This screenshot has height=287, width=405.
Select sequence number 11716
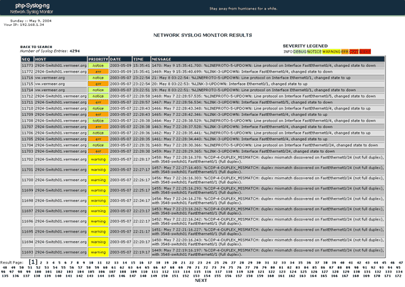[x=27, y=78]
